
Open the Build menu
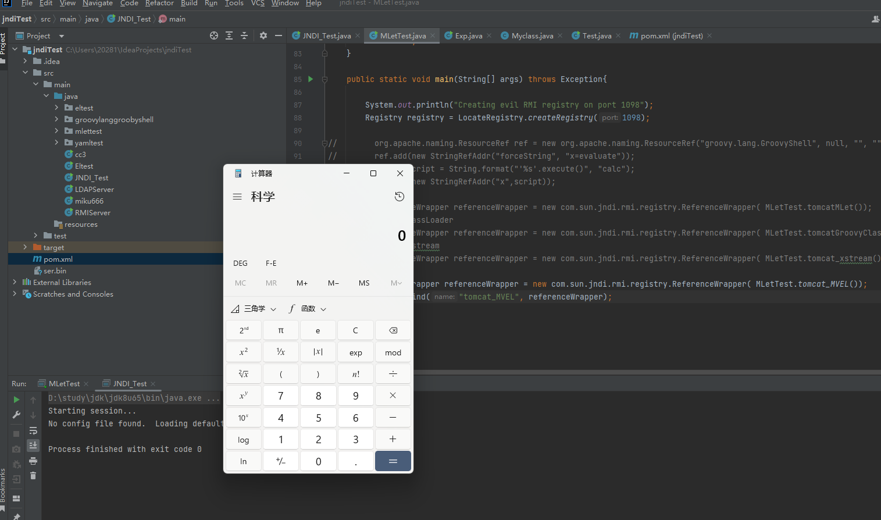pos(189,3)
